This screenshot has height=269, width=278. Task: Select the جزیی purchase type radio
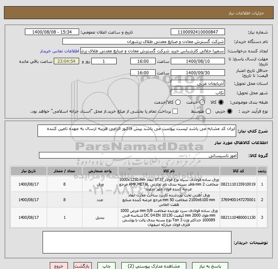pos(229,111)
